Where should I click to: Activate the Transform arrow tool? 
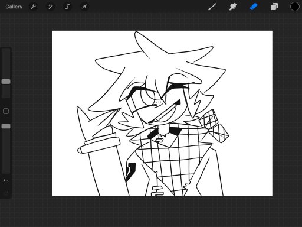tap(84, 7)
